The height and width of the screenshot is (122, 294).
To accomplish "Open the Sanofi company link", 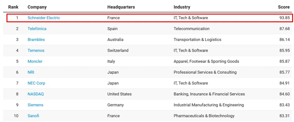I will pos(33,115).
